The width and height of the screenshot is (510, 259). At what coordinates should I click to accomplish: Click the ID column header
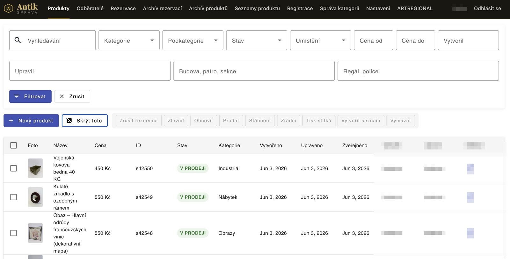click(x=138, y=145)
